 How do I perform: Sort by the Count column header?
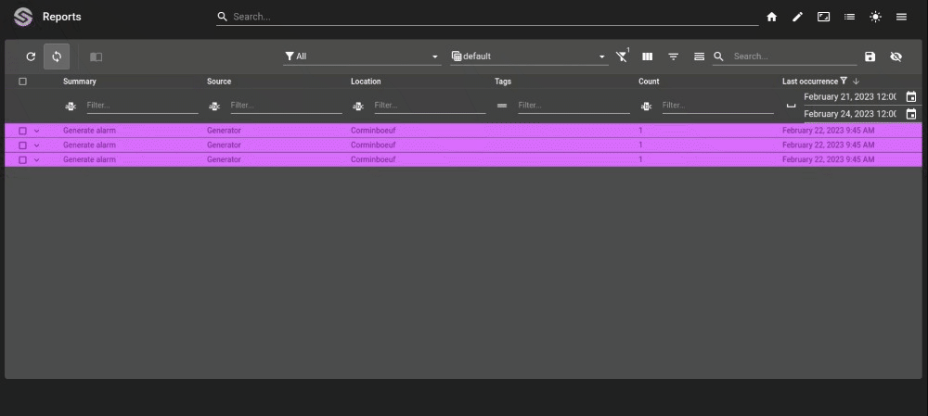pyautogui.click(x=649, y=82)
